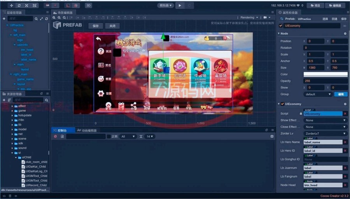Image resolution: width=350 pixels, height=199 pixels.
Task: Switch to the 动画编辑器 tab
Action: point(87,130)
